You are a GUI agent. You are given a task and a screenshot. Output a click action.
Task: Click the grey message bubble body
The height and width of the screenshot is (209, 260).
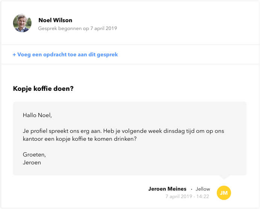130,138
